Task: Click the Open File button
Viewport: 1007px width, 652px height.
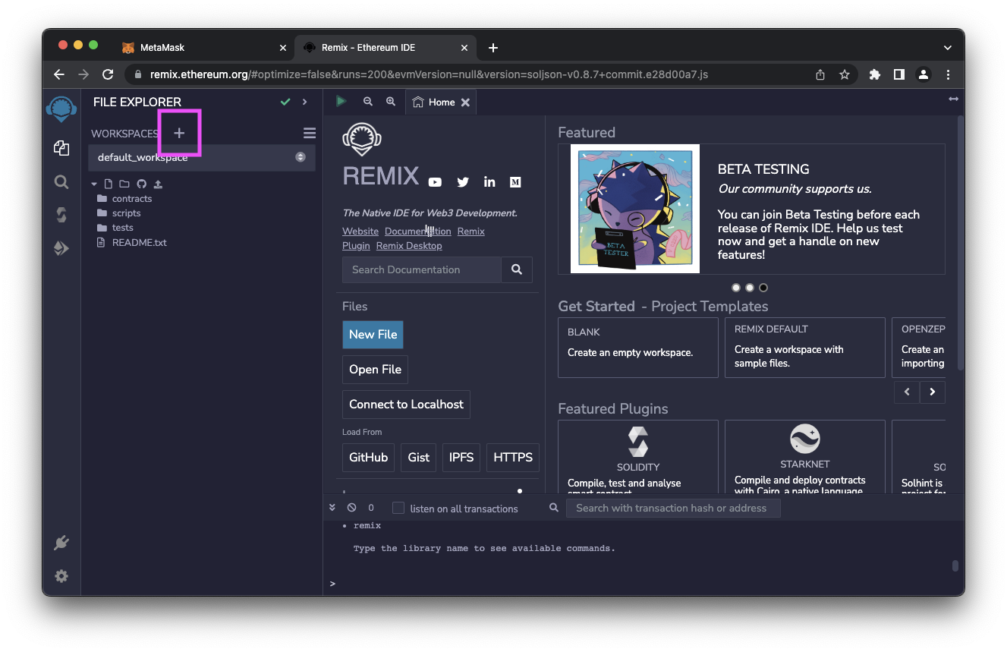Action: point(375,369)
